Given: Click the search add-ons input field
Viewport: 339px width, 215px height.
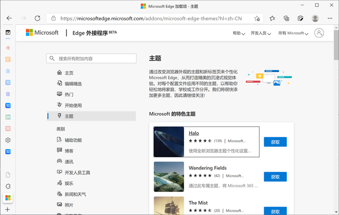Looking at the screenshot, I should click(91, 58).
